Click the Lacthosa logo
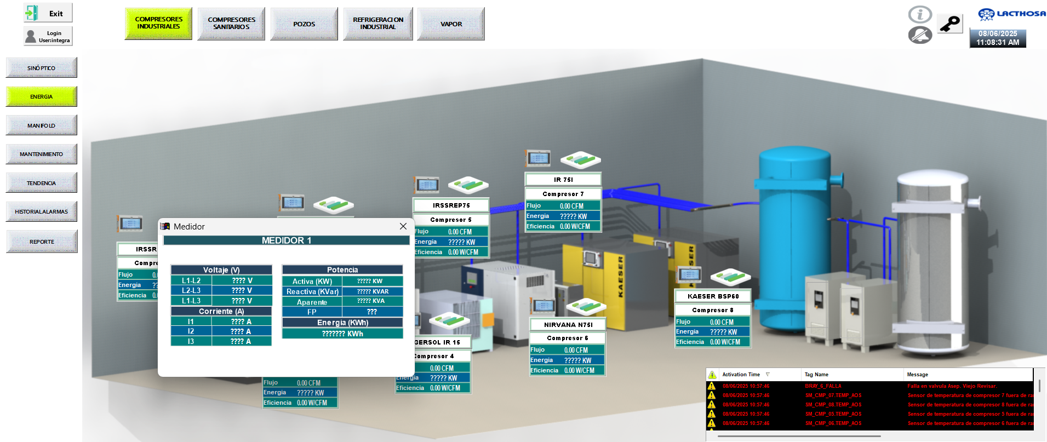The width and height of the screenshot is (1047, 442). (x=1012, y=14)
